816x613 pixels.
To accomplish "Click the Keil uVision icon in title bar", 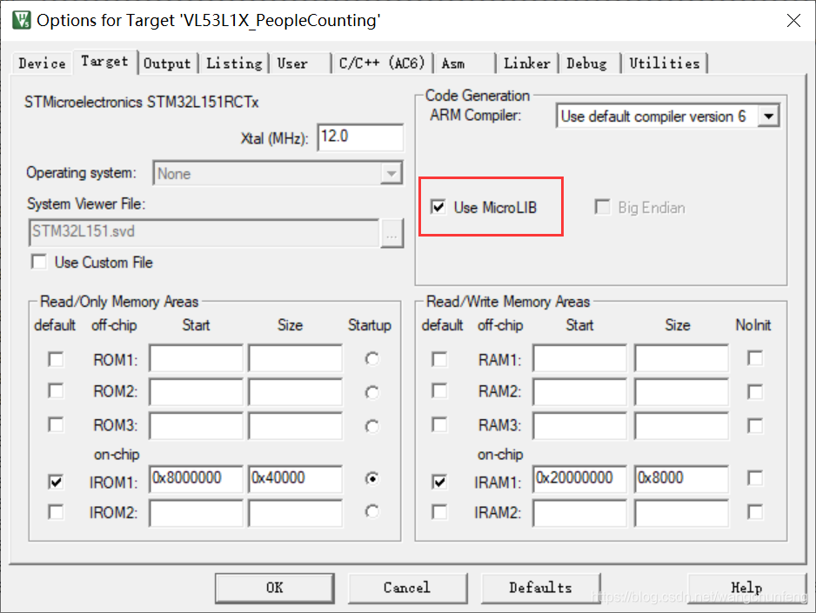I will (x=22, y=20).
